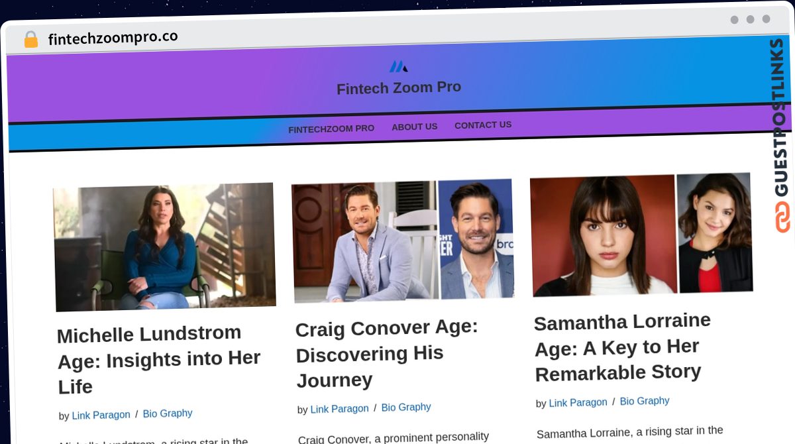Click the middle gray window dot
795x444 pixels.
750,20
